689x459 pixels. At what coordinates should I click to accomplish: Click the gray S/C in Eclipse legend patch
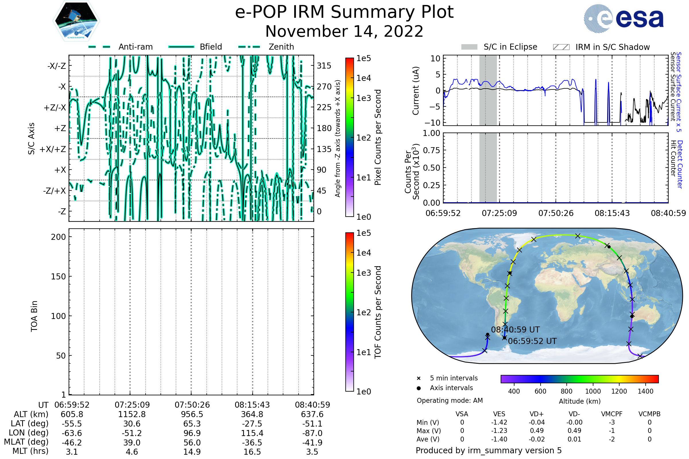pos(469,47)
